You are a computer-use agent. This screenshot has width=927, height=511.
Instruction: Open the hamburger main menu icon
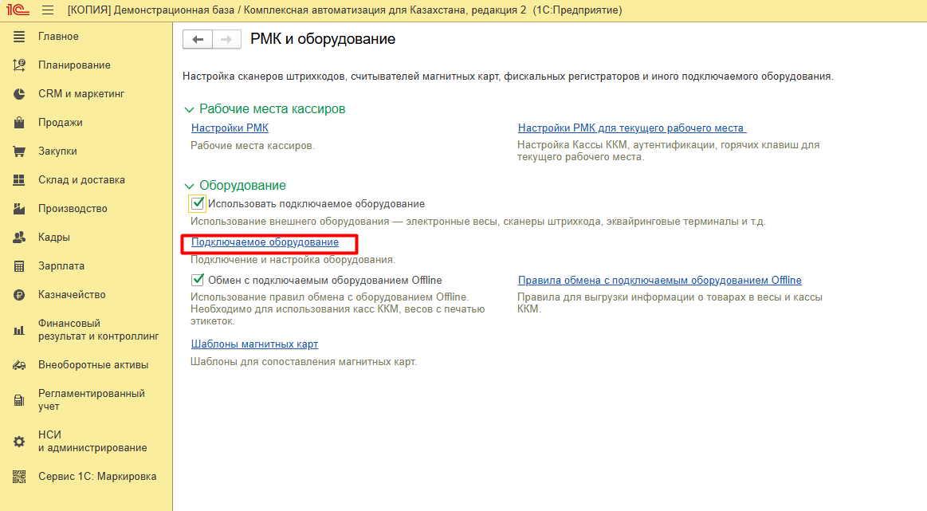[48, 10]
